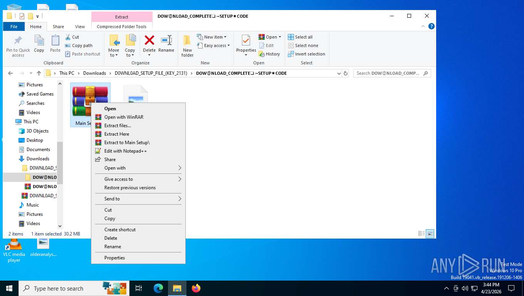Click Paste shortcut in the ribbon
Image resolution: width=524 pixels, height=296 pixels.
click(x=82, y=54)
